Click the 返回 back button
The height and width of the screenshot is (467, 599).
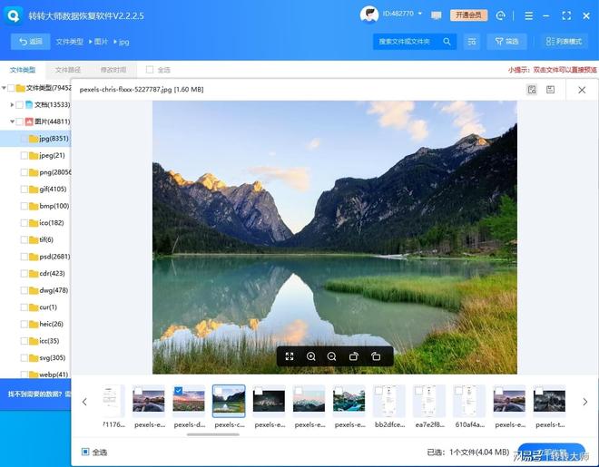click(x=31, y=41)
